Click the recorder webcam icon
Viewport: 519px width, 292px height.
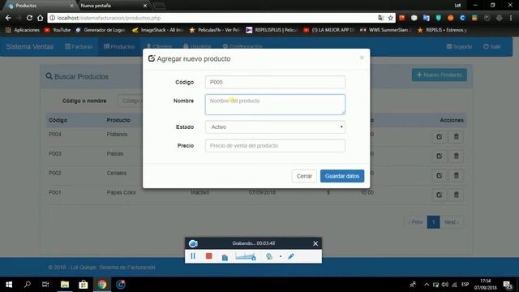269,256
